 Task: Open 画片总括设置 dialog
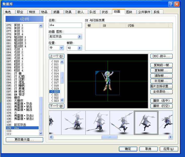(x=162, y=86)
